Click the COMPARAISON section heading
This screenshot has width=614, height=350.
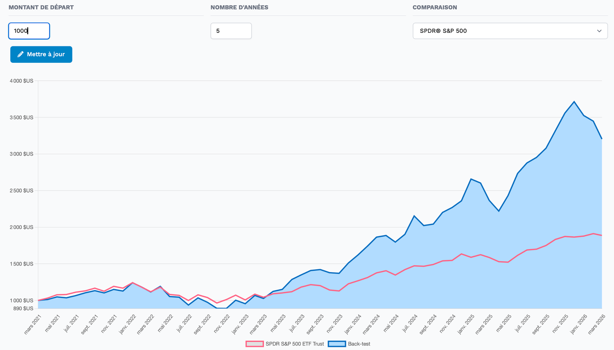tap(435, 7)
